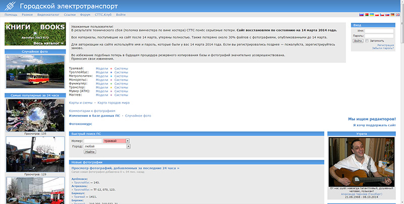The width and height of the screenshot is (404, 204).
Task: Toggle the Запомнить checkbox
Action: (x=367, y=41)
